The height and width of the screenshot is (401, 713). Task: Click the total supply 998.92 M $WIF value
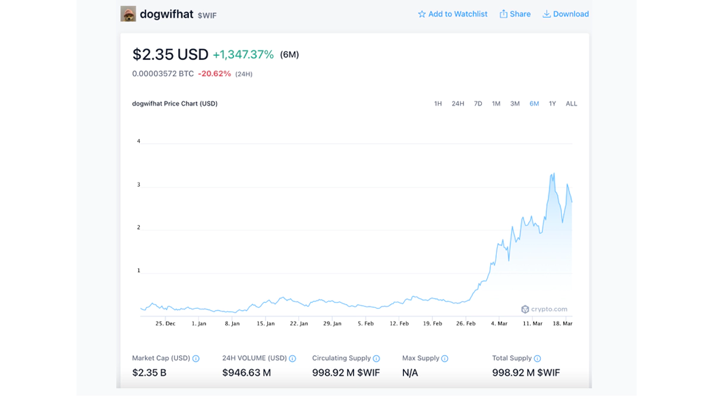pos(526,373)
